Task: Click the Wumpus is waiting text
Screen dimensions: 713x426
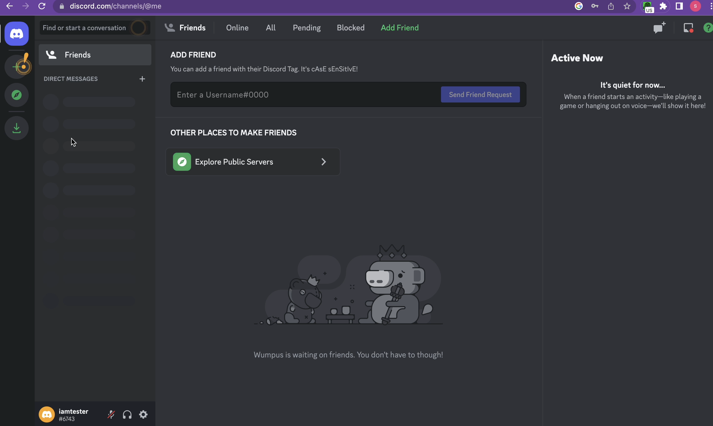Action: click(348, 355)
